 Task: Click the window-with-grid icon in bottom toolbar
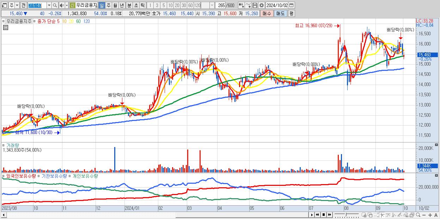[x=364, y=215]
